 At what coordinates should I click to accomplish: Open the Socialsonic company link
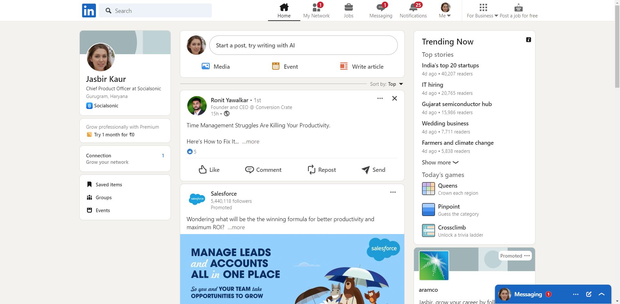coord(102,106)
